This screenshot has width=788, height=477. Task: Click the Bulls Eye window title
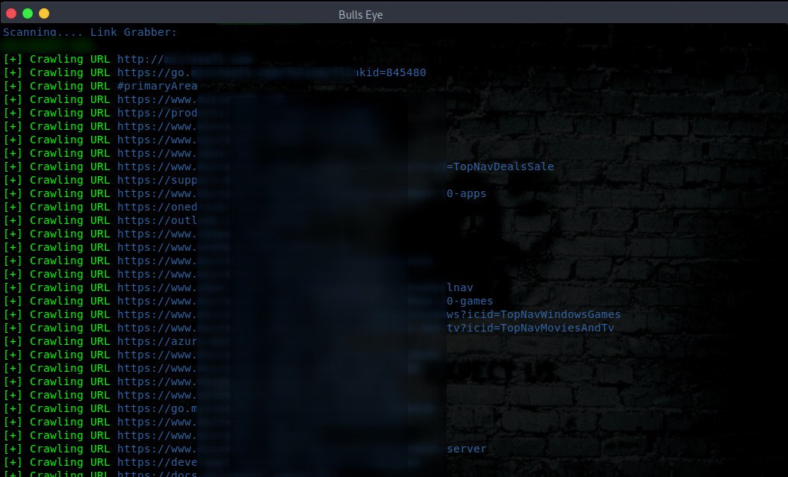coord(360,15)
